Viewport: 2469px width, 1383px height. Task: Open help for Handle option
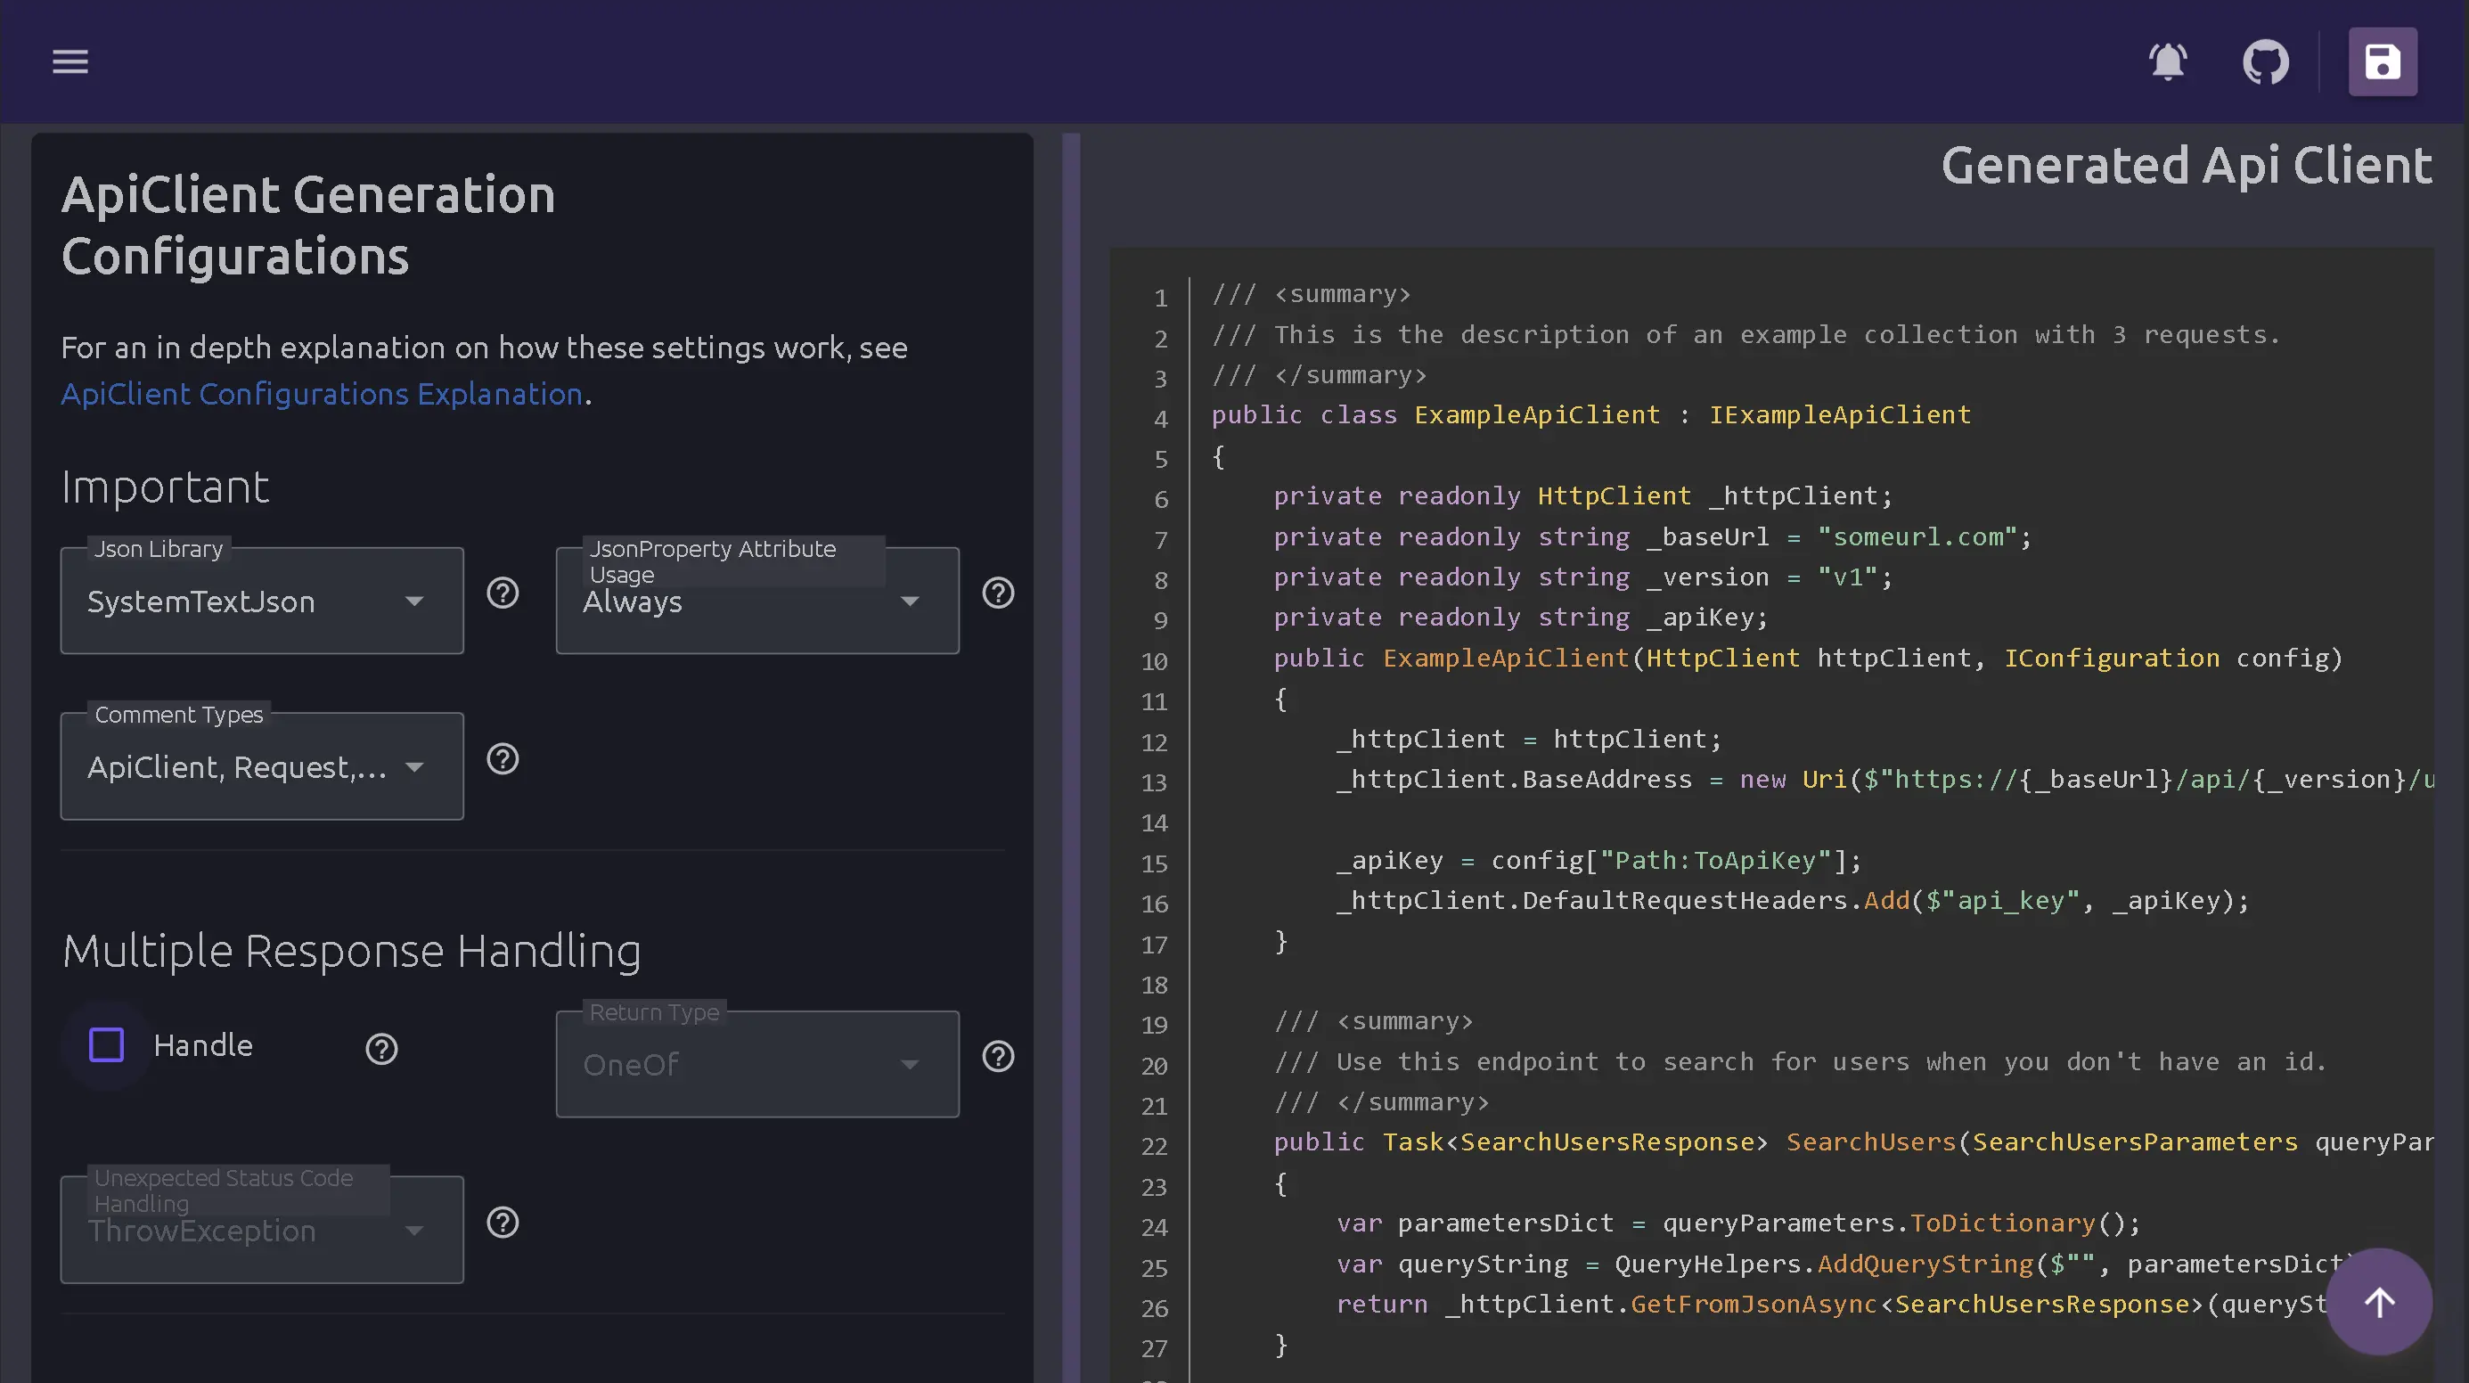380,1050
